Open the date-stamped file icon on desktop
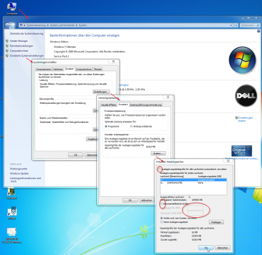Screen dimensions: 262x255 (12, 235)
